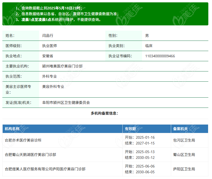This screenshot has height=179, width=212.
Task: Click the 阜阳市颍州区卫生健康委员会 issuing authority
Action: (x=66, y=103)
